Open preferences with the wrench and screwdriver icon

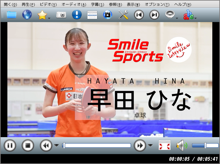pyautogui.click(x=123, y=15)
